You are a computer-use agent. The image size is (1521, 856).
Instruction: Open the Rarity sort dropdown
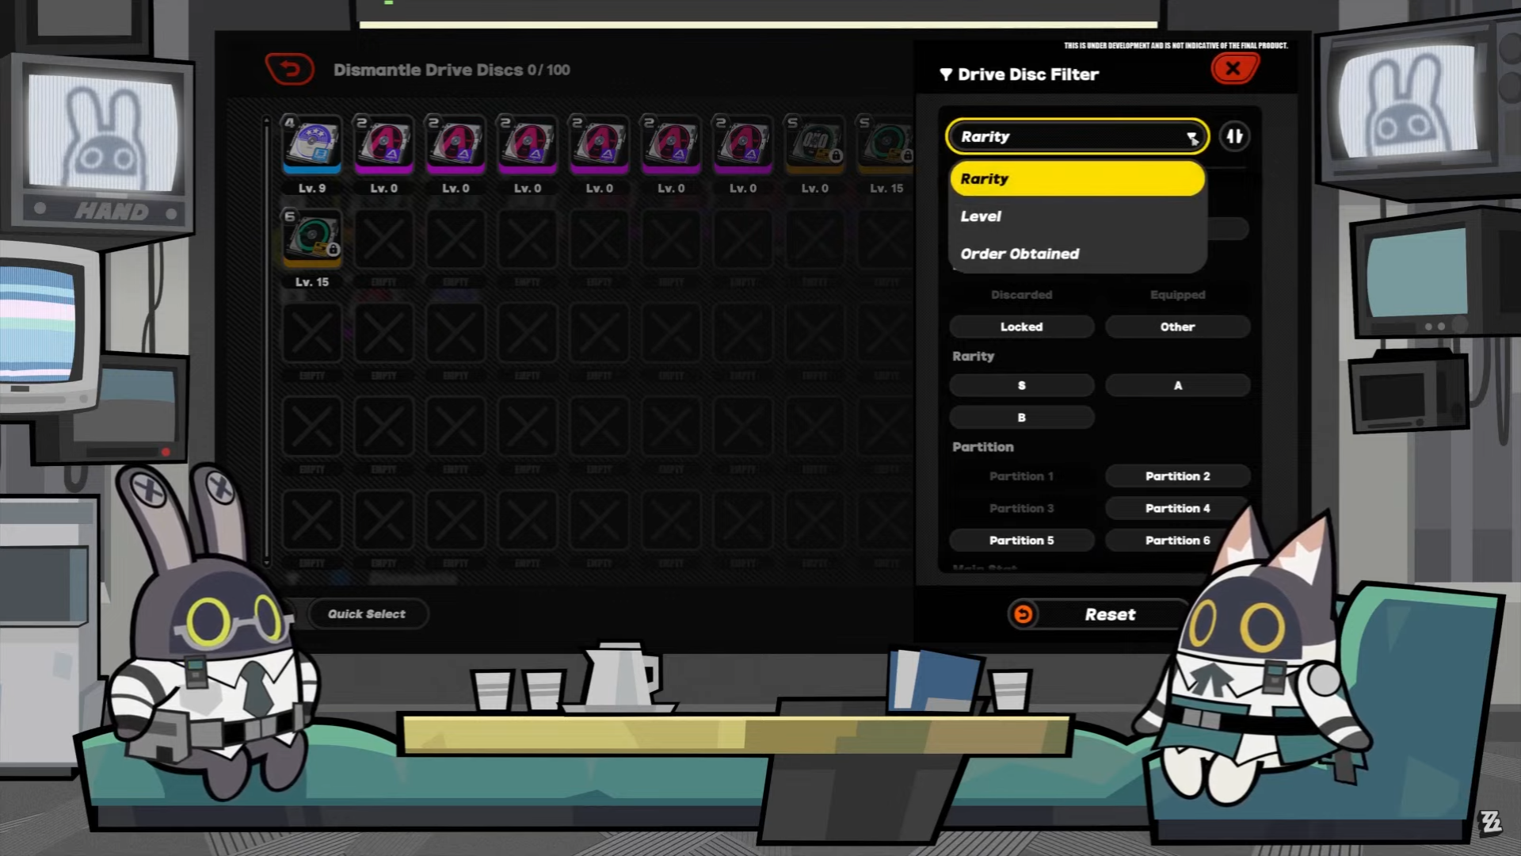click(1077, 136)
